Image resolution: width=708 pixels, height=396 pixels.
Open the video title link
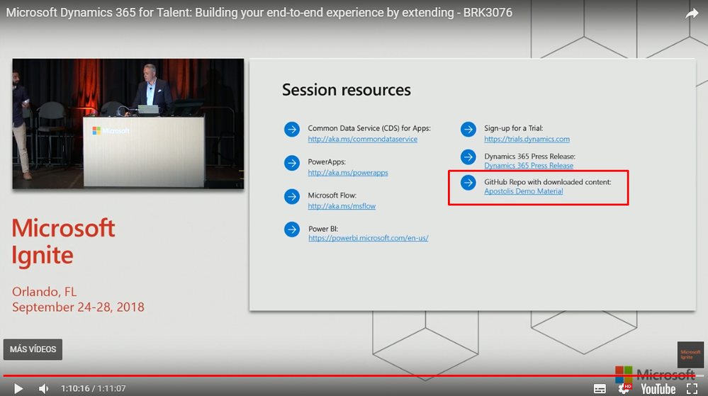[x=259, y=13]
